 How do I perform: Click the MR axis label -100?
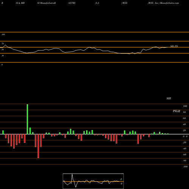185,167
